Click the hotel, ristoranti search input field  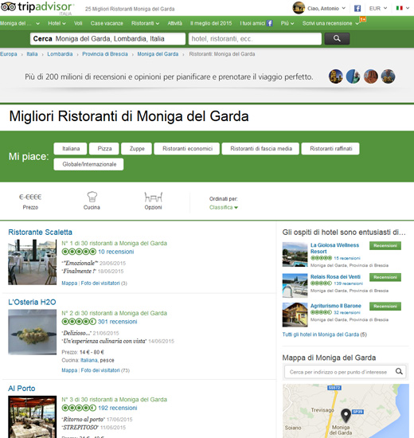(x=255, y=39)
